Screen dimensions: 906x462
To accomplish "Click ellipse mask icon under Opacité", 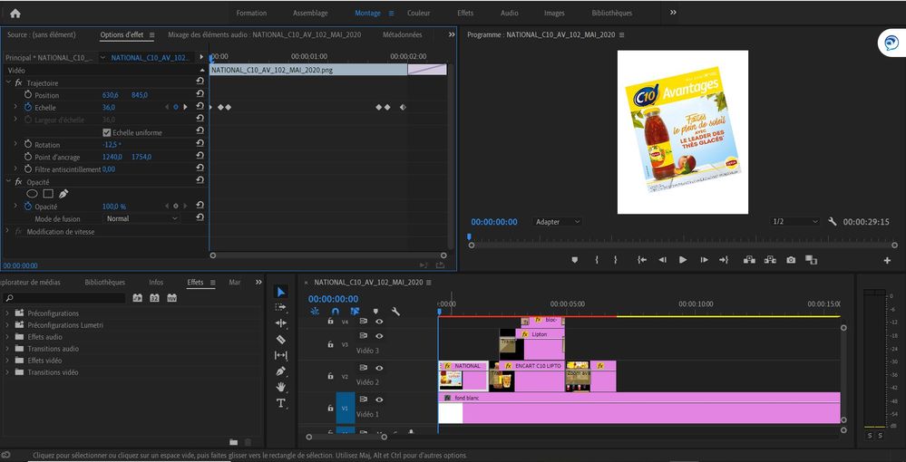I will click(32, 194).
